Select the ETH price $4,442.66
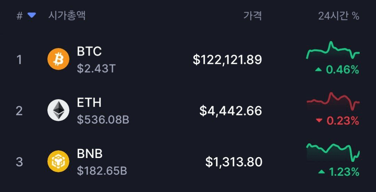Image resolution: width=376 pixels, height=192 pixels. click(x=230, y=111)
